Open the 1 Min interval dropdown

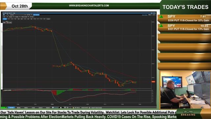pos(5,17)
